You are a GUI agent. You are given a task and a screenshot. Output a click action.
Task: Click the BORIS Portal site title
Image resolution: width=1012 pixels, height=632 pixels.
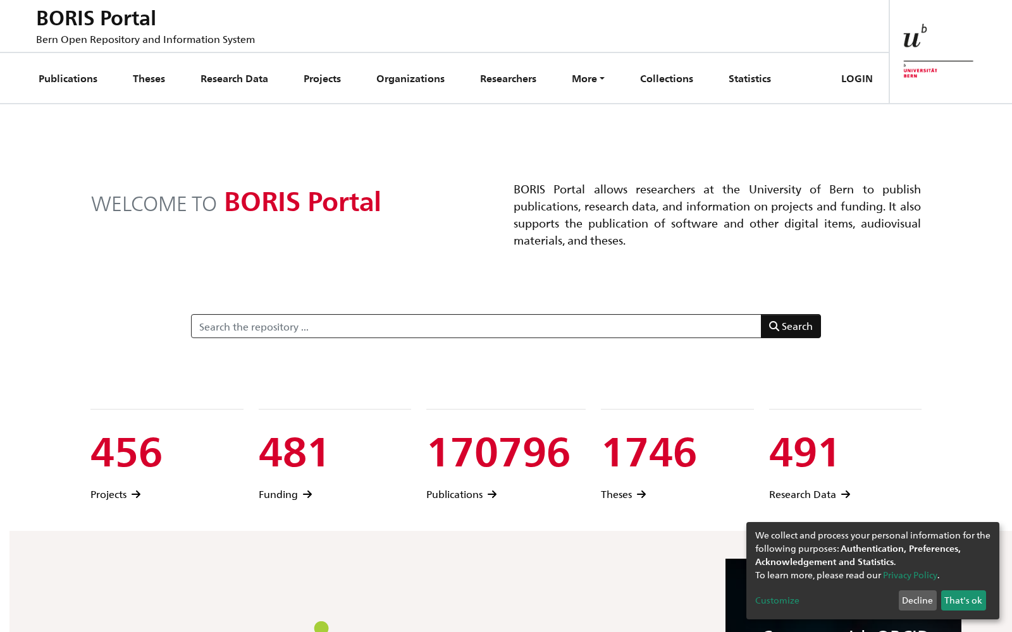[96, 18]
